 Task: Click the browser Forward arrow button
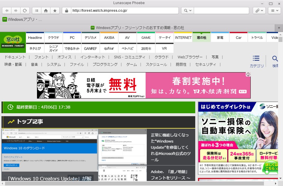[x=16, y=11]
